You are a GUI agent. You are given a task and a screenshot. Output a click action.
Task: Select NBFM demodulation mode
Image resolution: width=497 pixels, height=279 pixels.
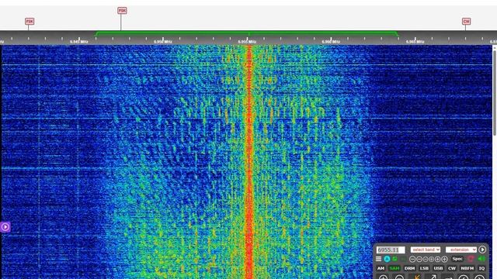click(467, 268)
